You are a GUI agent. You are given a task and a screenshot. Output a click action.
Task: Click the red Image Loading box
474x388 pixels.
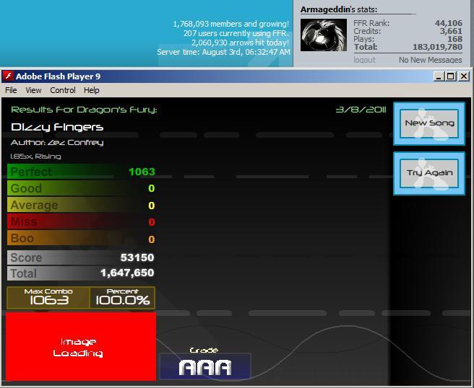[81, 346]
